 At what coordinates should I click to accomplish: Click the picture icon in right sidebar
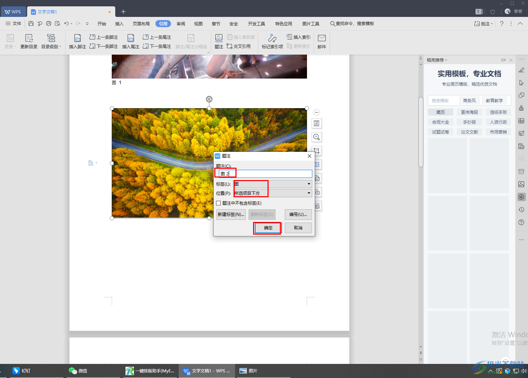click(x=521, y=184)
